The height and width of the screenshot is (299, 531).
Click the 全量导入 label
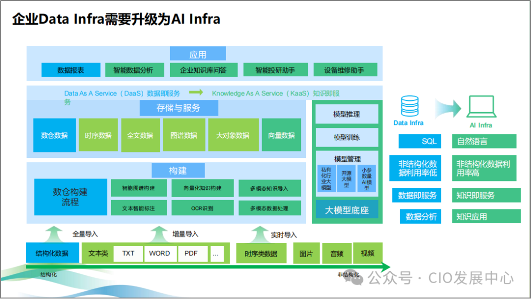pos(85,234)
